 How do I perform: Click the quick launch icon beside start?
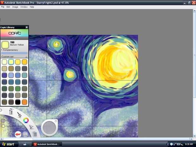25,144
